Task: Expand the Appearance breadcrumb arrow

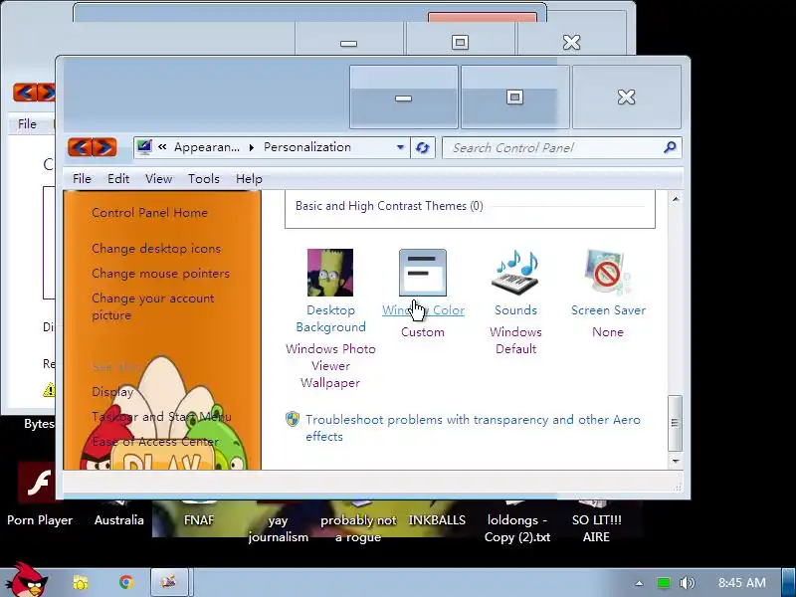Action: 251,147
